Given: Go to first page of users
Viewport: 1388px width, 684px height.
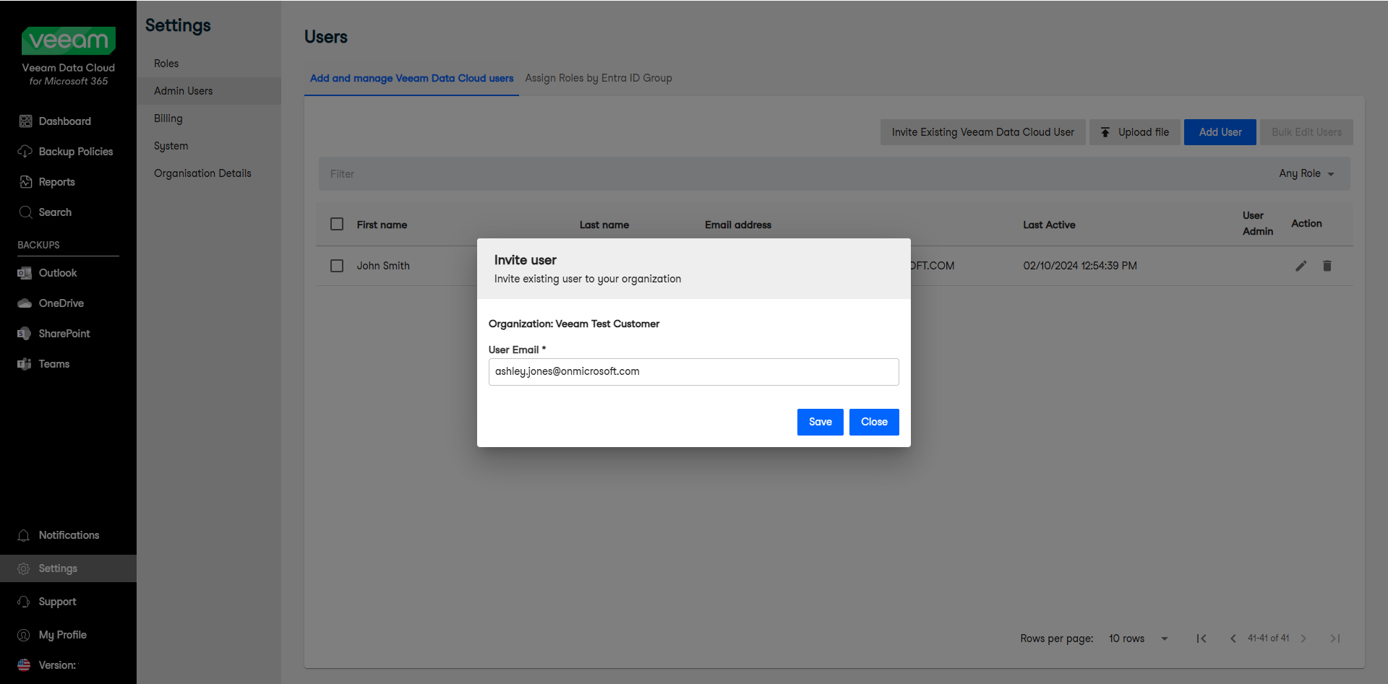Looking at the screenshot, I should coord(1201,638).
